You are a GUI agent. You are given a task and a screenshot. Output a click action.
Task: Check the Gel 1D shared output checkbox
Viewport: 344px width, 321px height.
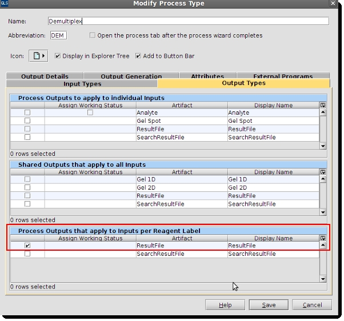pos(27,179)
